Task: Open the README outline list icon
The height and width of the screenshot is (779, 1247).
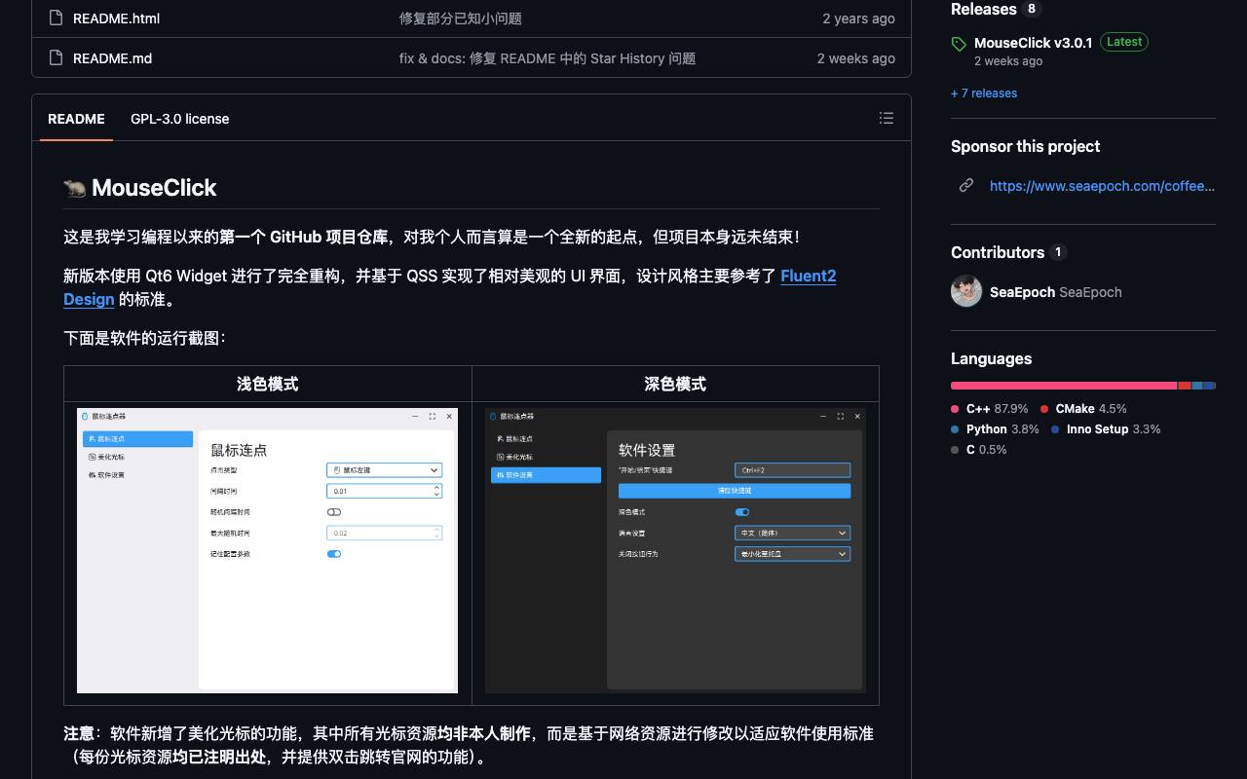Action: pos(887,118)
